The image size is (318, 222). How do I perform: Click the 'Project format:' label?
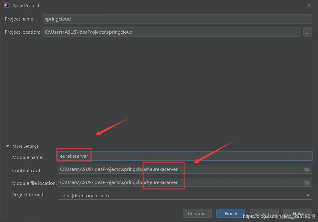point(28,195)
